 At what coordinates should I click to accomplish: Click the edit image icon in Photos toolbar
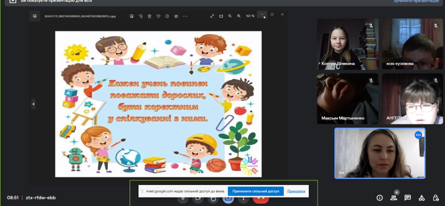[x=131, y=16]
